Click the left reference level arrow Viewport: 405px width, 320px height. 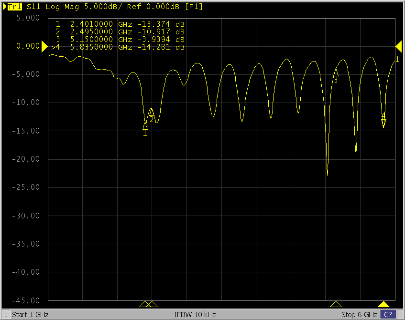[x=44, y=47]
